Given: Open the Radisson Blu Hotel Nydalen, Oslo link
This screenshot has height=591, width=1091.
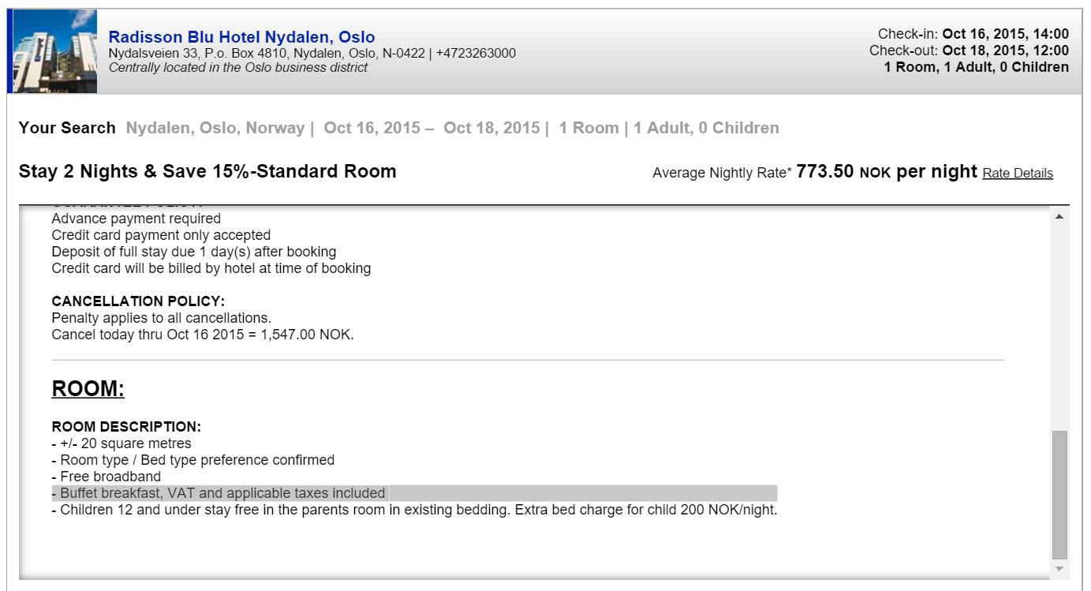Looking at the screenshot, I should [x=241, y=37].
